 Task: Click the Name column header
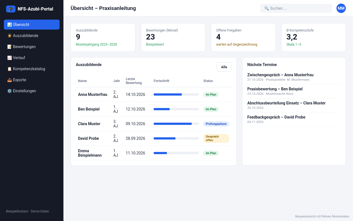click(82, 81)
